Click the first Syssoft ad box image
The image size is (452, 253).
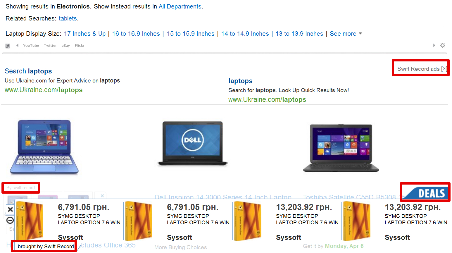(29, 221)
